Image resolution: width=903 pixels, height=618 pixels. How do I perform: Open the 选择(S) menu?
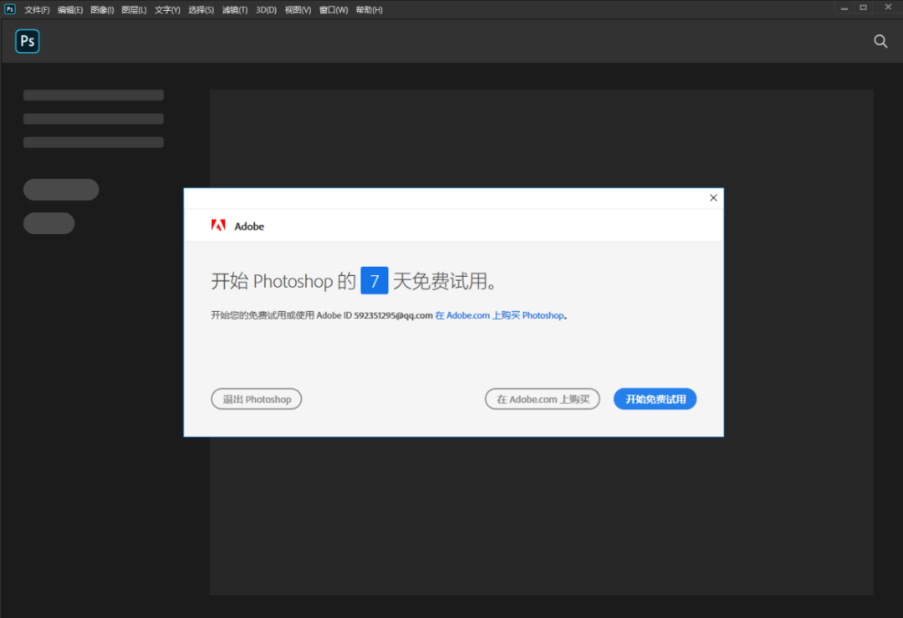[201, 10]
